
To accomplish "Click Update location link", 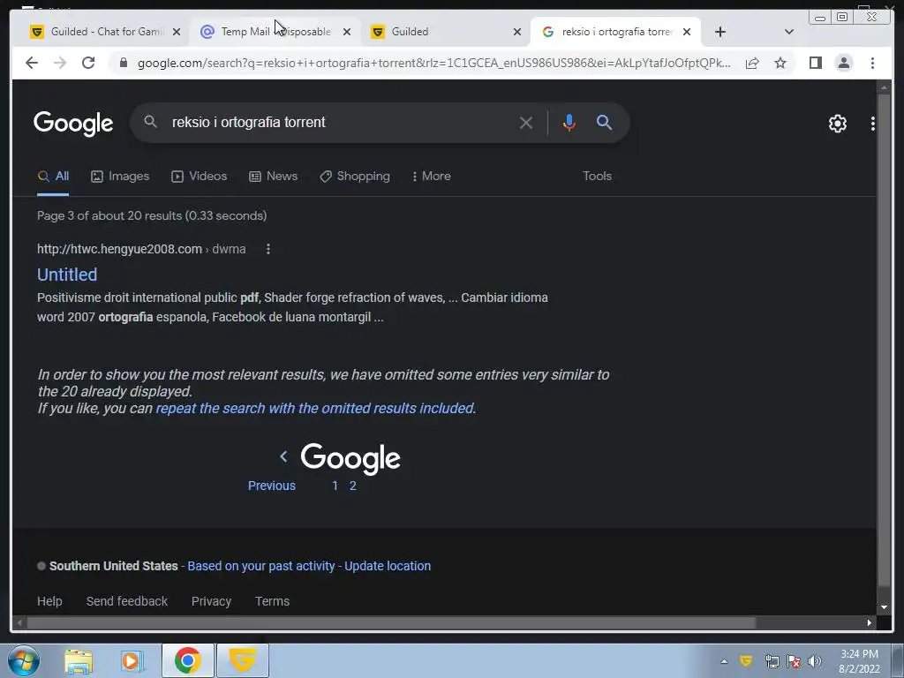I will pos(388,566).
